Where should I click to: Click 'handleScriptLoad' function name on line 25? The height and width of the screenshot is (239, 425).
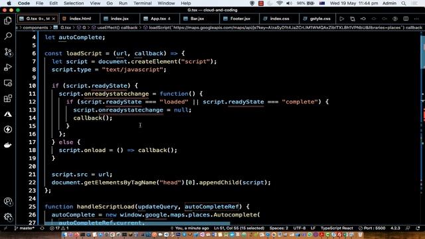106,206
